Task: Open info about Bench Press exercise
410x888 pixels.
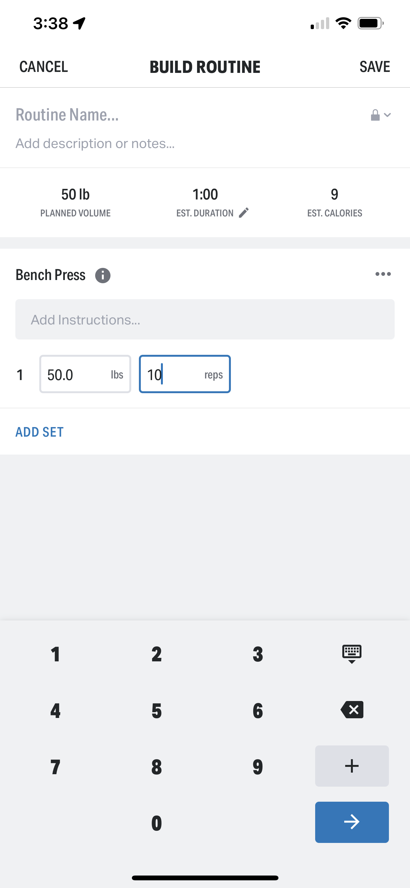Action: [x=102, y=275]
